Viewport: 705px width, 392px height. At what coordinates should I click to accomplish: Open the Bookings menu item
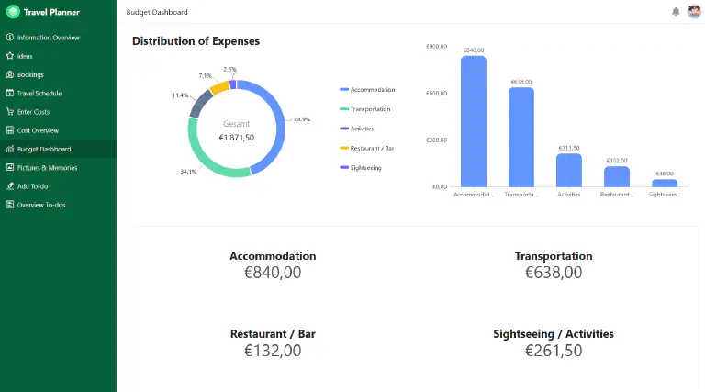59,74
